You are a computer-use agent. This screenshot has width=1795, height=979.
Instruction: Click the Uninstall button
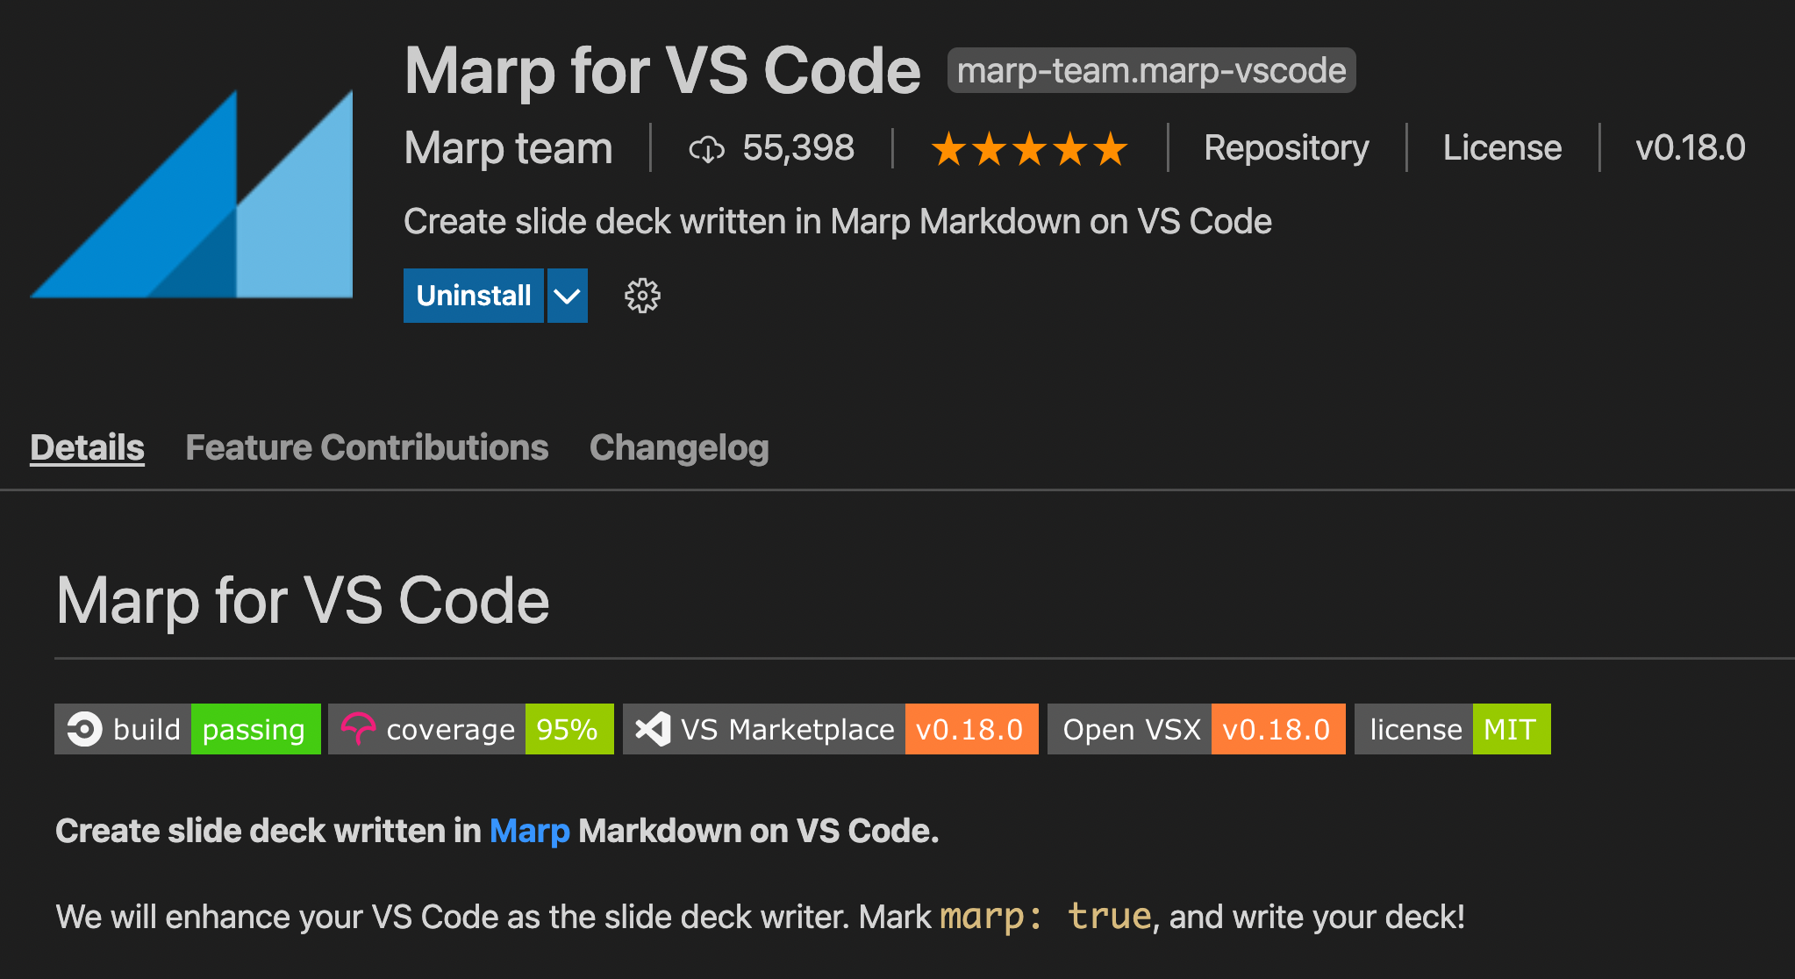[x=473, y=296]
